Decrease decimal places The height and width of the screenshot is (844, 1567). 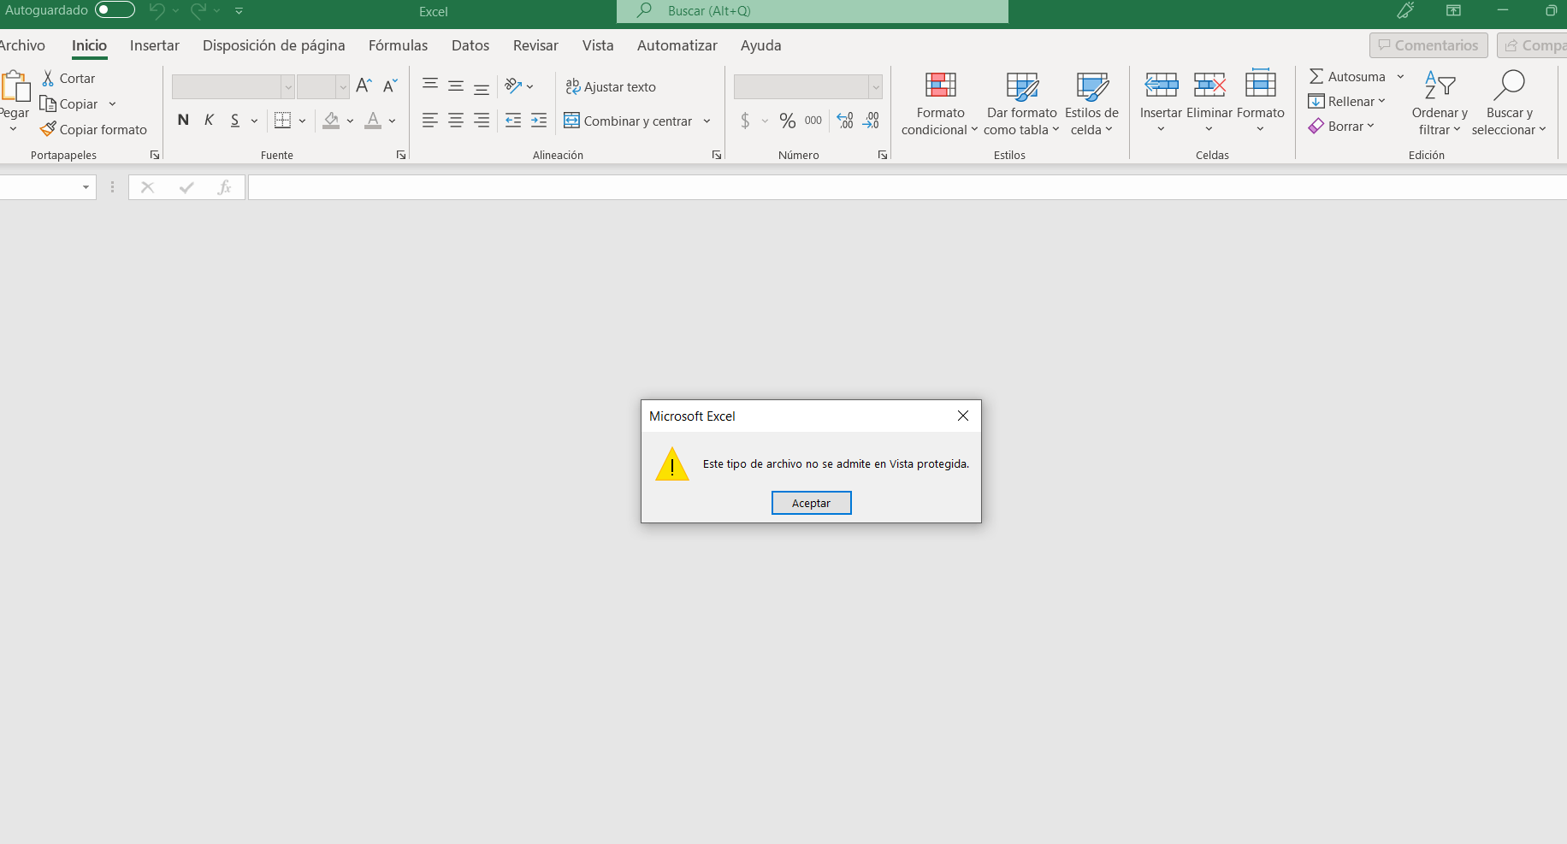(871, 121)
